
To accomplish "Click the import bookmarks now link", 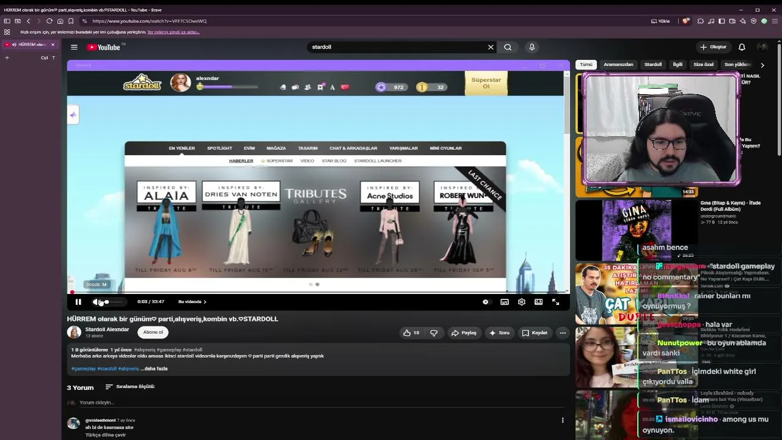I will click(174, 32).
